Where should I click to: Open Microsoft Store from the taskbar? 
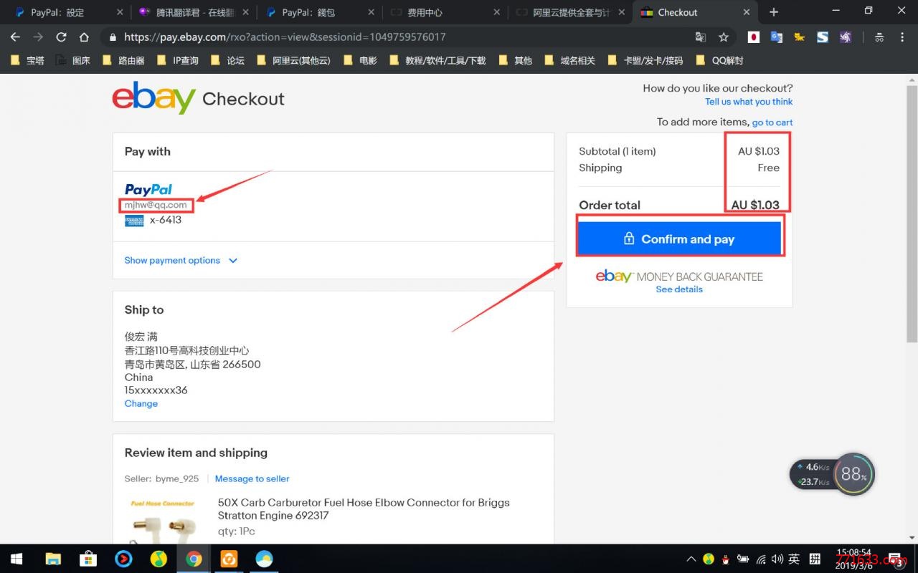tap(88, 559)
